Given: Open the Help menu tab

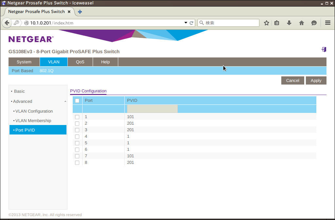Looking at the screenshot, I should point(105,62).
